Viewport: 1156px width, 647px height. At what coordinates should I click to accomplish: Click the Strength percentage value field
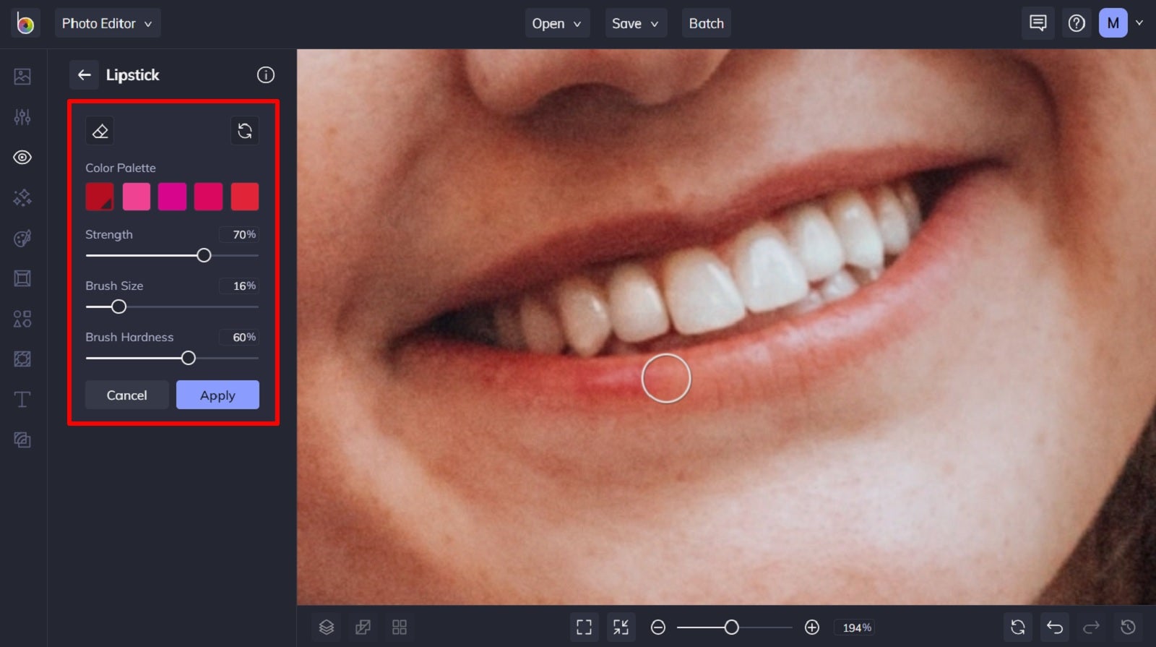click(x=239, y=234)
